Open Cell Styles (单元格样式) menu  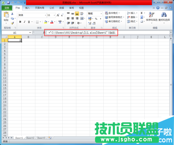pos(113,22)
